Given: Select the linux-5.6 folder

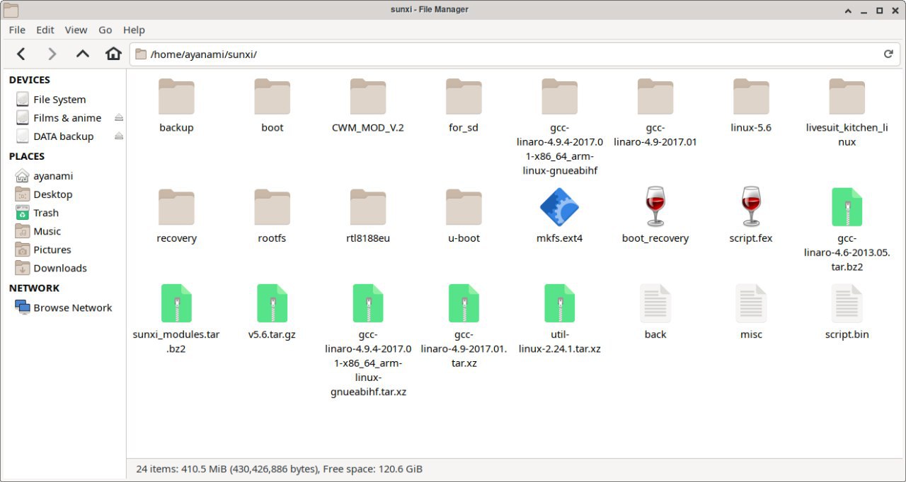Looking at the screenshot, I should [x=751, y=106].
